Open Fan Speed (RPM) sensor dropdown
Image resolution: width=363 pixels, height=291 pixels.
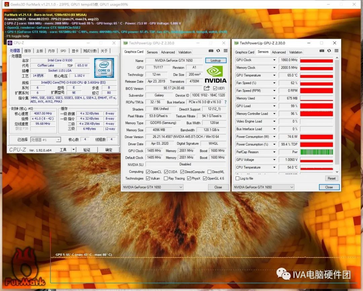coord(274,91)
